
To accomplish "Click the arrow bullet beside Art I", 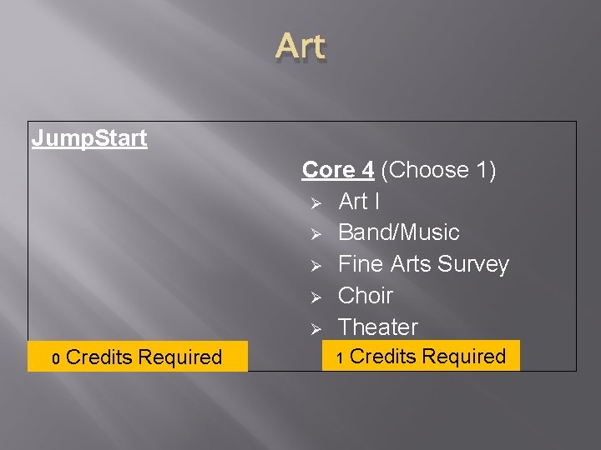I will click(x=316, y=202).
